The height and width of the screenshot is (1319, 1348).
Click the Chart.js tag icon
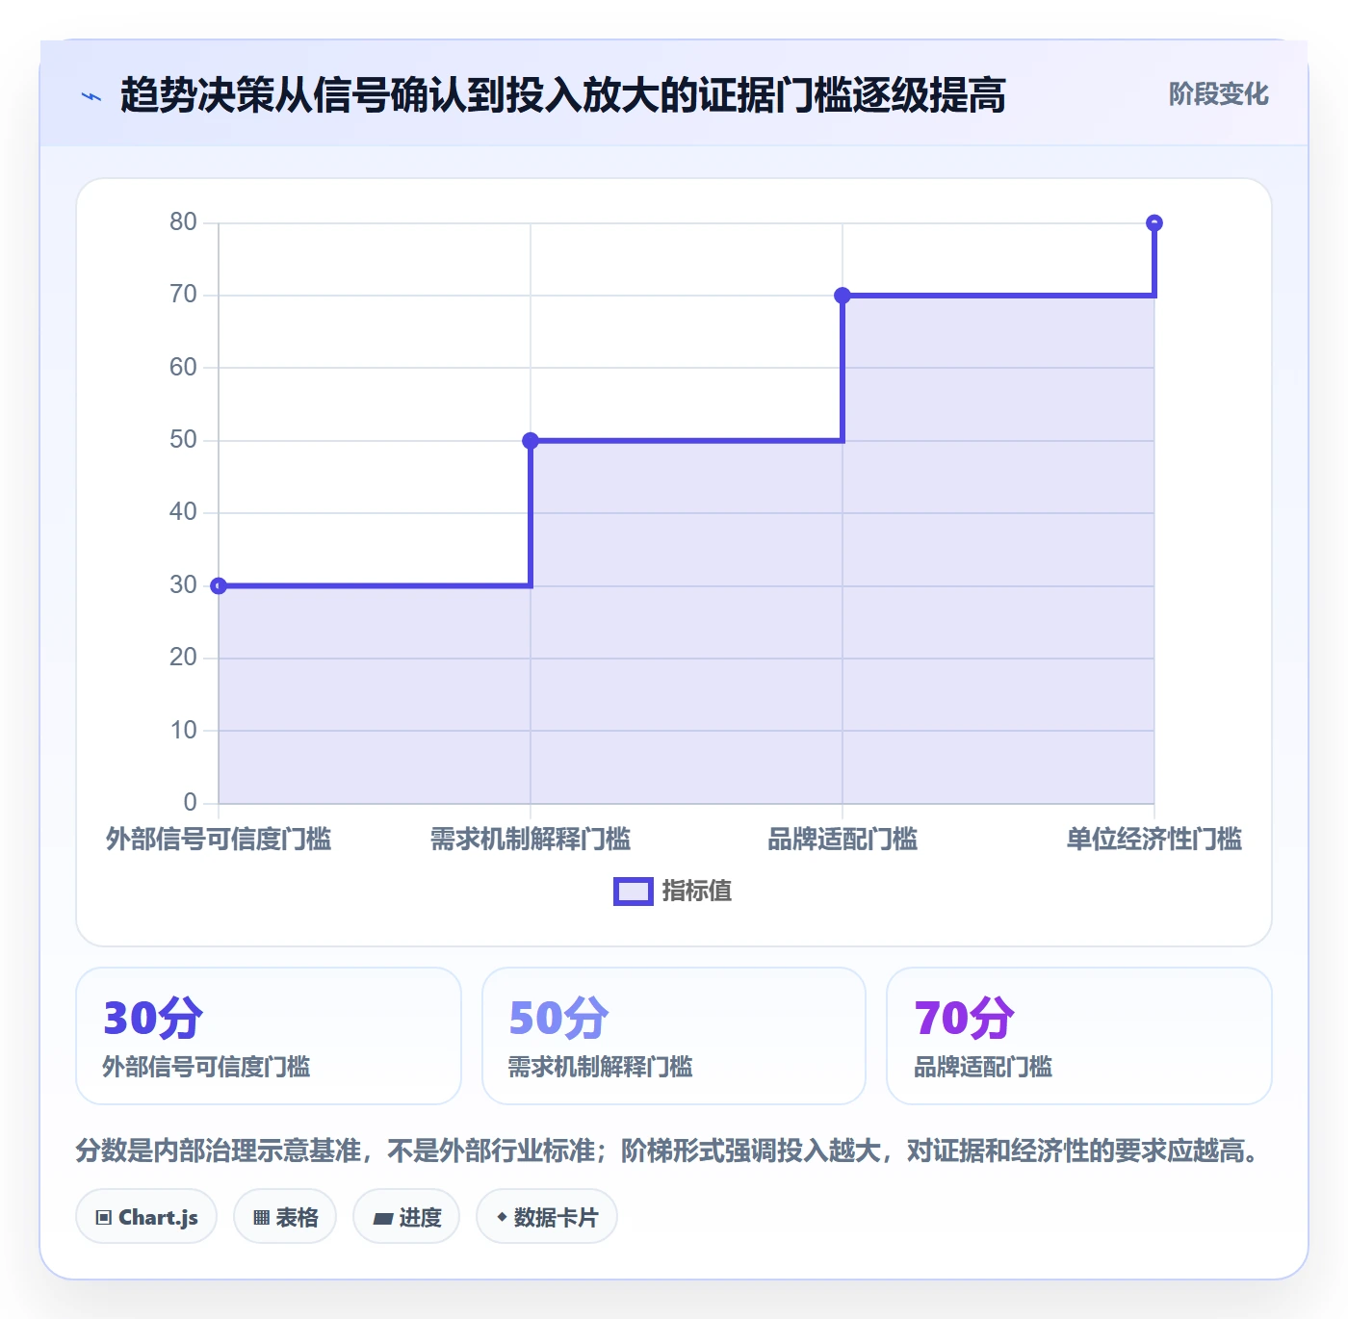click(x=104, y=1218)
